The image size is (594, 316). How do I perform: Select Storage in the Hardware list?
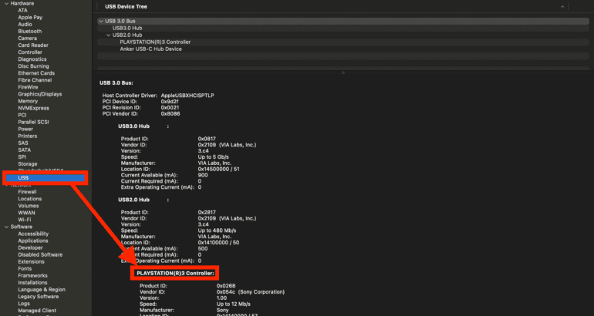tap(28, 163)
